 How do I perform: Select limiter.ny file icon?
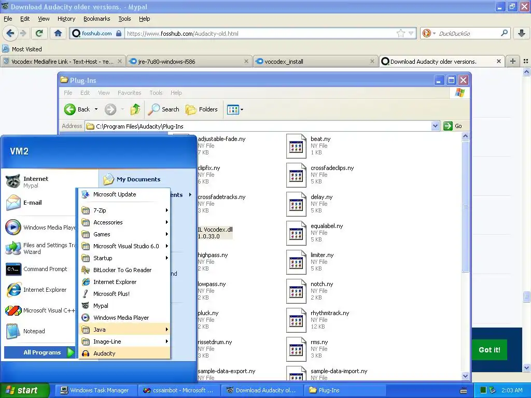point(296,263)
